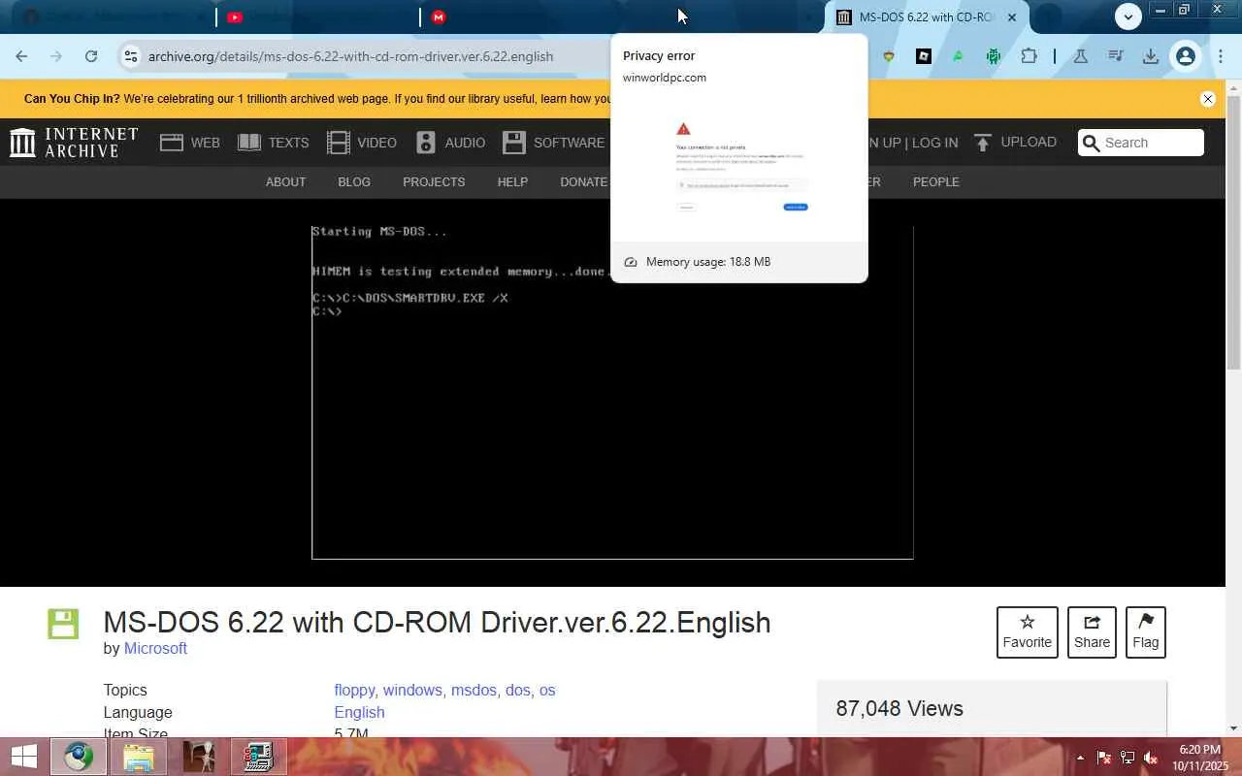Open the Windows Start button
The height and width of the screenshot is (776, 1242).
[22, 757]
